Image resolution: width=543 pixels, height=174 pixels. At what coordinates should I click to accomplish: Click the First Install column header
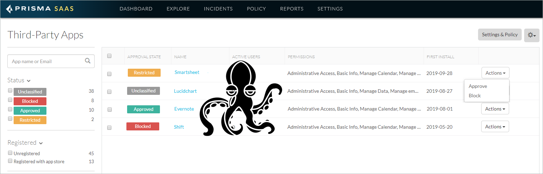pos(440,57)
